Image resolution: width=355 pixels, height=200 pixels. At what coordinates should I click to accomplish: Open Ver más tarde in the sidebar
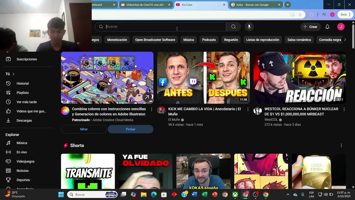[26, 102]
